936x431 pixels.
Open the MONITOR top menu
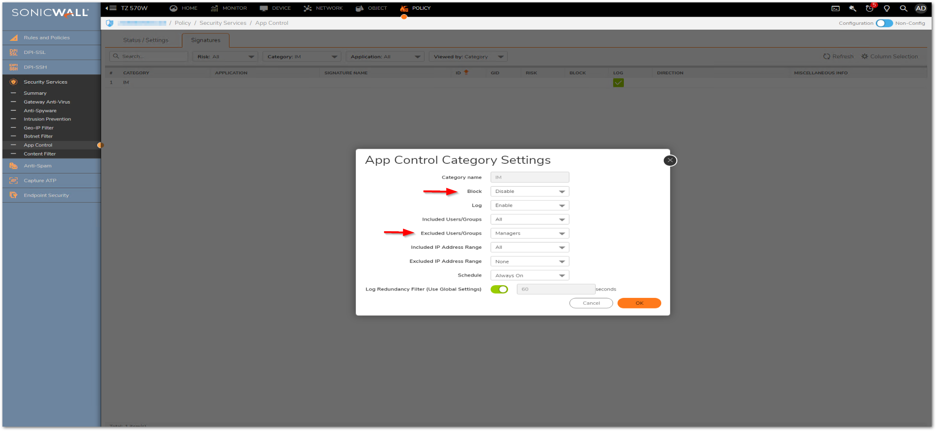tap(229, 8)
